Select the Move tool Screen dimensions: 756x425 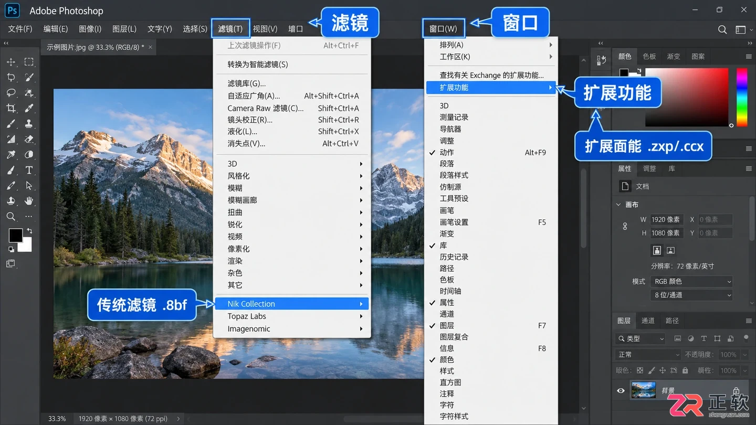[x=11, y=62]
